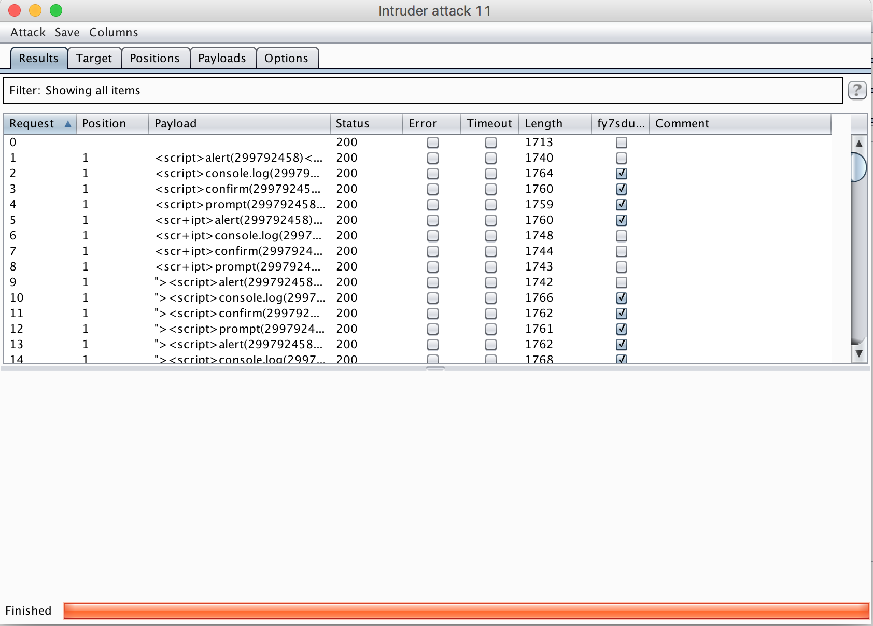The image size is (873, 626).
Task: Toggle fy7sdu checkbox for request 2
Action: pos(622,174)
